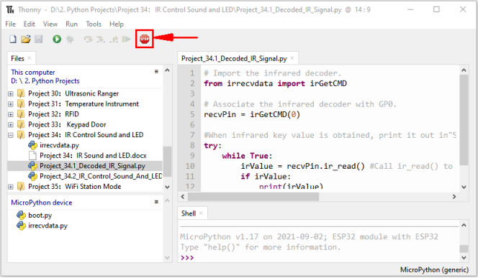
Task: Select Project 34: IR Control Sound and LED folder
Action: point(86,135)
